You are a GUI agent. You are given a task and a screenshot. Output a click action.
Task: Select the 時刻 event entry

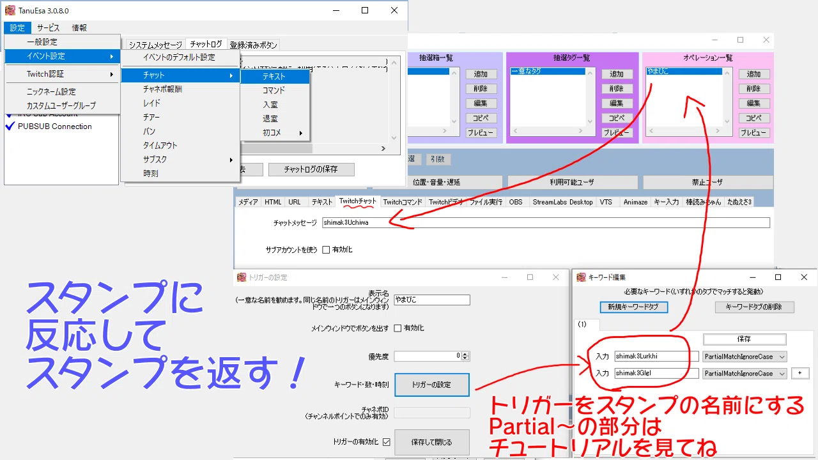[180, 173]
